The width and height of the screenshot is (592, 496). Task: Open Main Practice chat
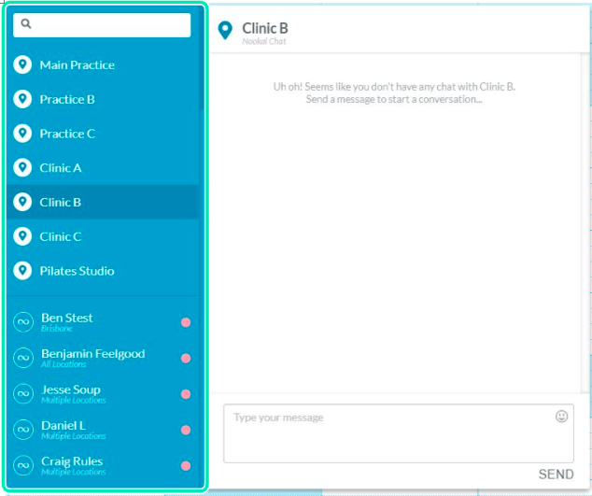coord(103,64)
